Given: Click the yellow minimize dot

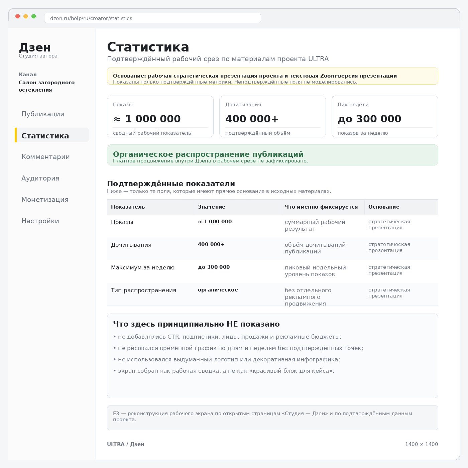Looking at the screenshot, I should (x=26, y=16).
